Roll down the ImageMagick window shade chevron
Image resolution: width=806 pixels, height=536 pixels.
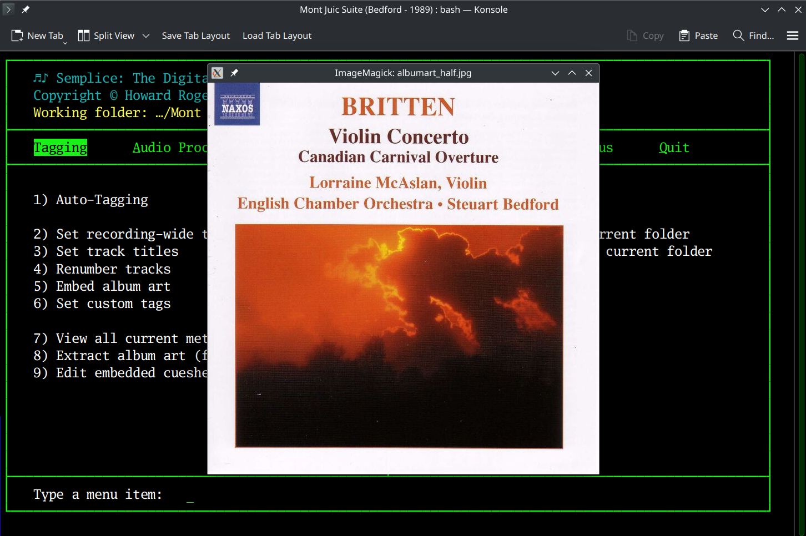(x=555, y=73)
